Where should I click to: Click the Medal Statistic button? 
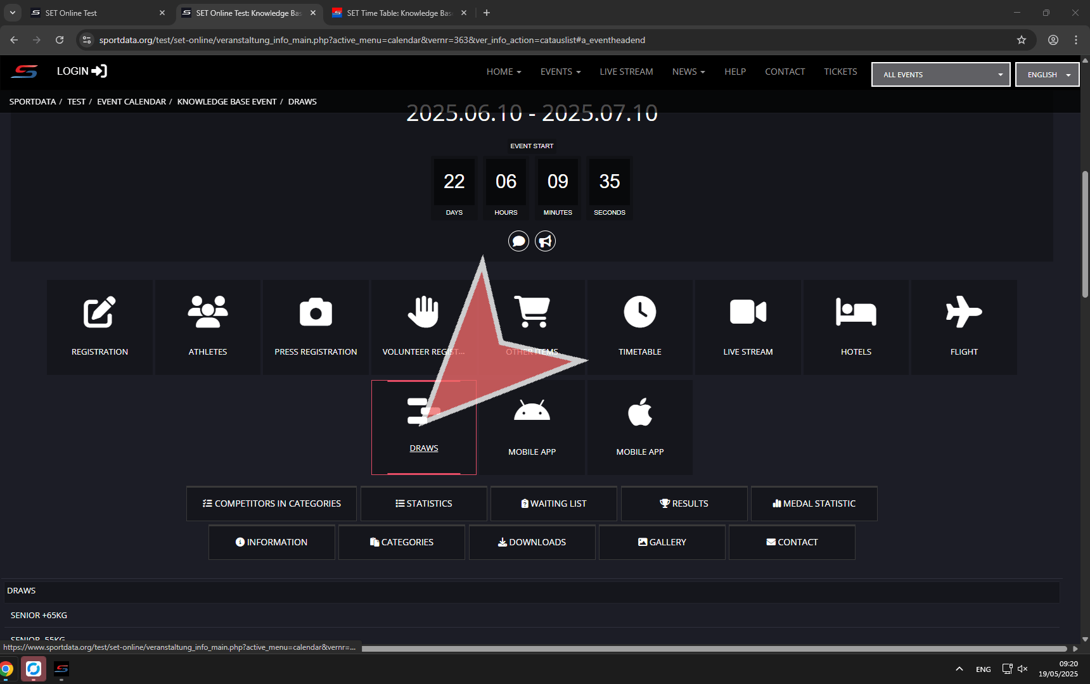click(814, 503)
